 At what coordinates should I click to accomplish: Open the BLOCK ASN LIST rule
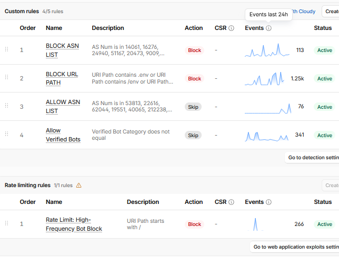point(62,50)
